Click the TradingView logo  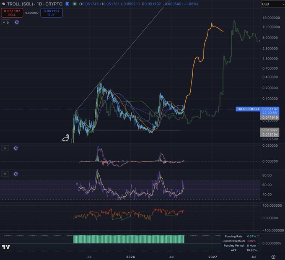point(6,247)
